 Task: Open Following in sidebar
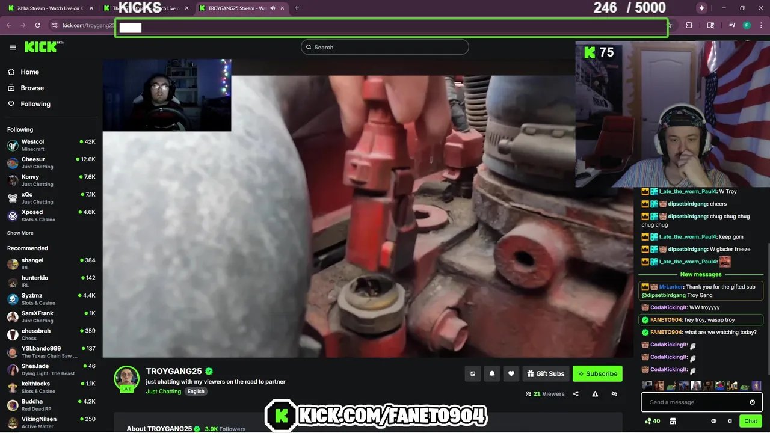(29, 104)
